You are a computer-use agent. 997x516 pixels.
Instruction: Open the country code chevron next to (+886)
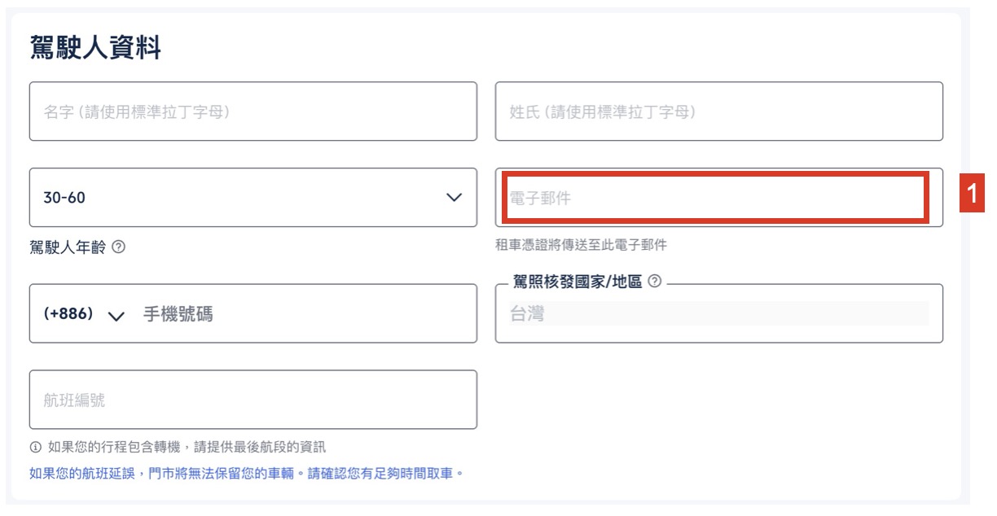click(116, 316)
